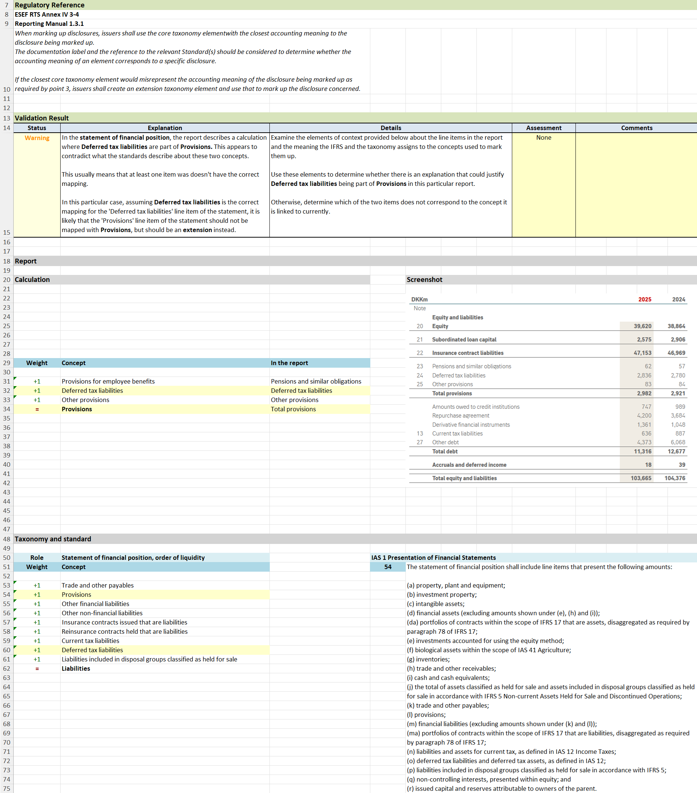Click the 'Role' label cell
Viewport: 697px width, 793px height.
(x=37, y=558)
